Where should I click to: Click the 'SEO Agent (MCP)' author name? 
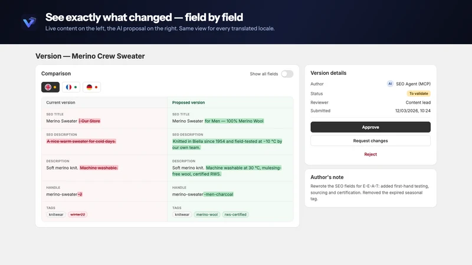point(414,84)
